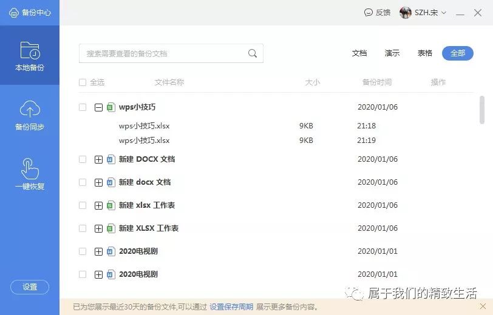The width and height of the screenshot is (493, 315).
Task: Check the box for 新建 xlsx 工作表
Action: coord(83,205)
